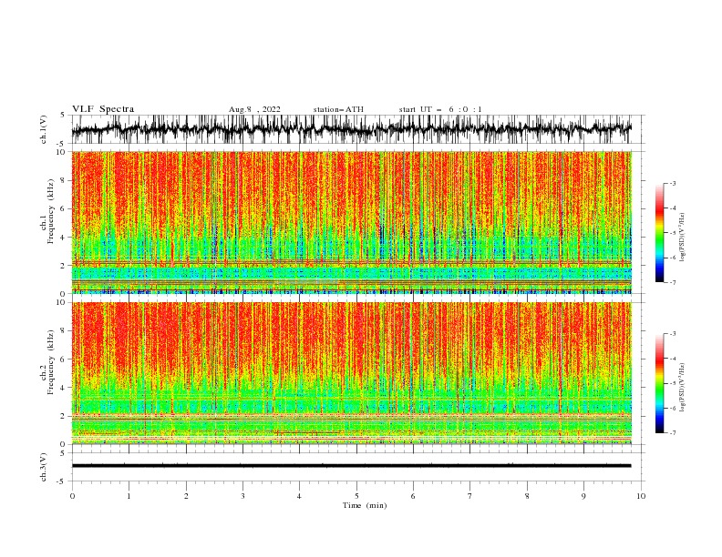
Task: Click the "-3" label on ch.1 colorbar
Action: pos(673,183)
